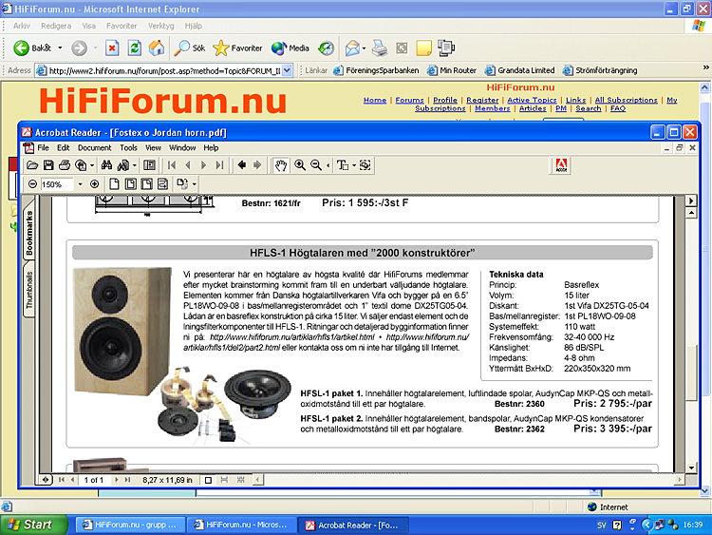Open the Bookmarks side tab
Viewport: 712px width, 535px height.
point(29,232)
